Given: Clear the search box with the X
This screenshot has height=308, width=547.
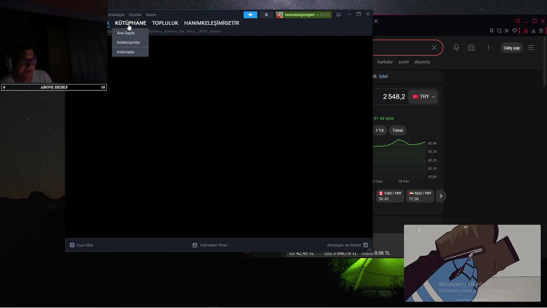Looking at the screenshot, I should click(x=434, y=48).
